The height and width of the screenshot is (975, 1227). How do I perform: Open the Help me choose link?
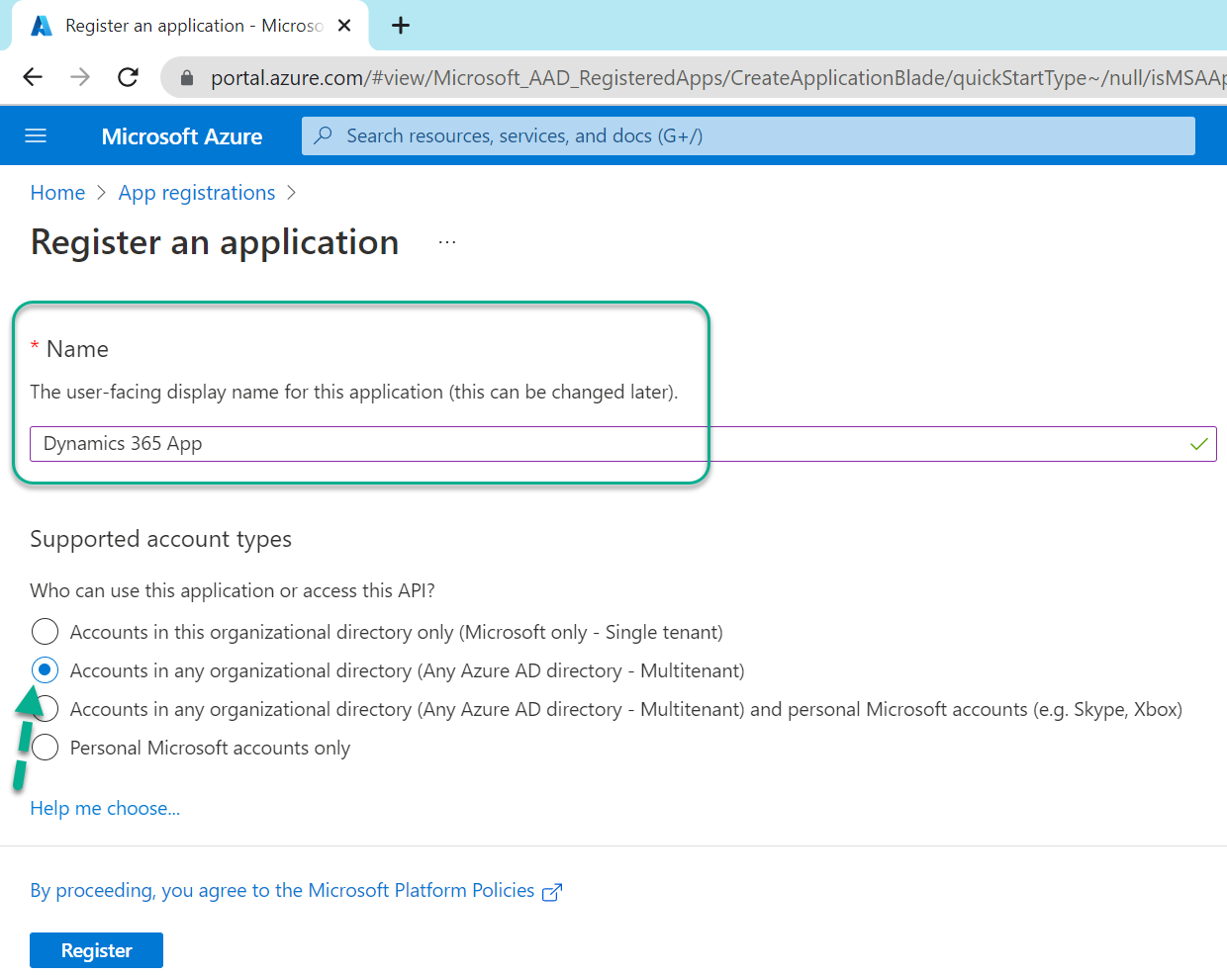[x=104, y=808]
